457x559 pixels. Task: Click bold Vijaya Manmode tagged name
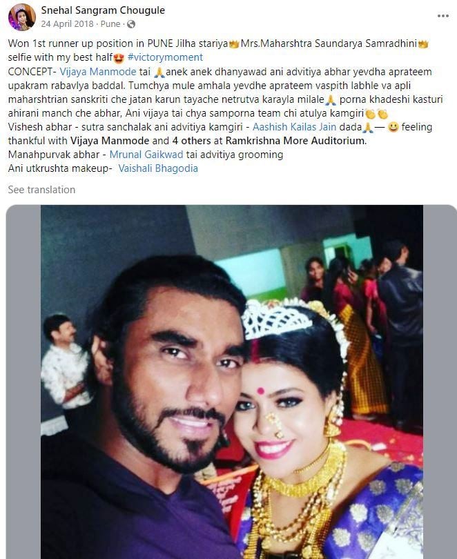pos(110,141)
